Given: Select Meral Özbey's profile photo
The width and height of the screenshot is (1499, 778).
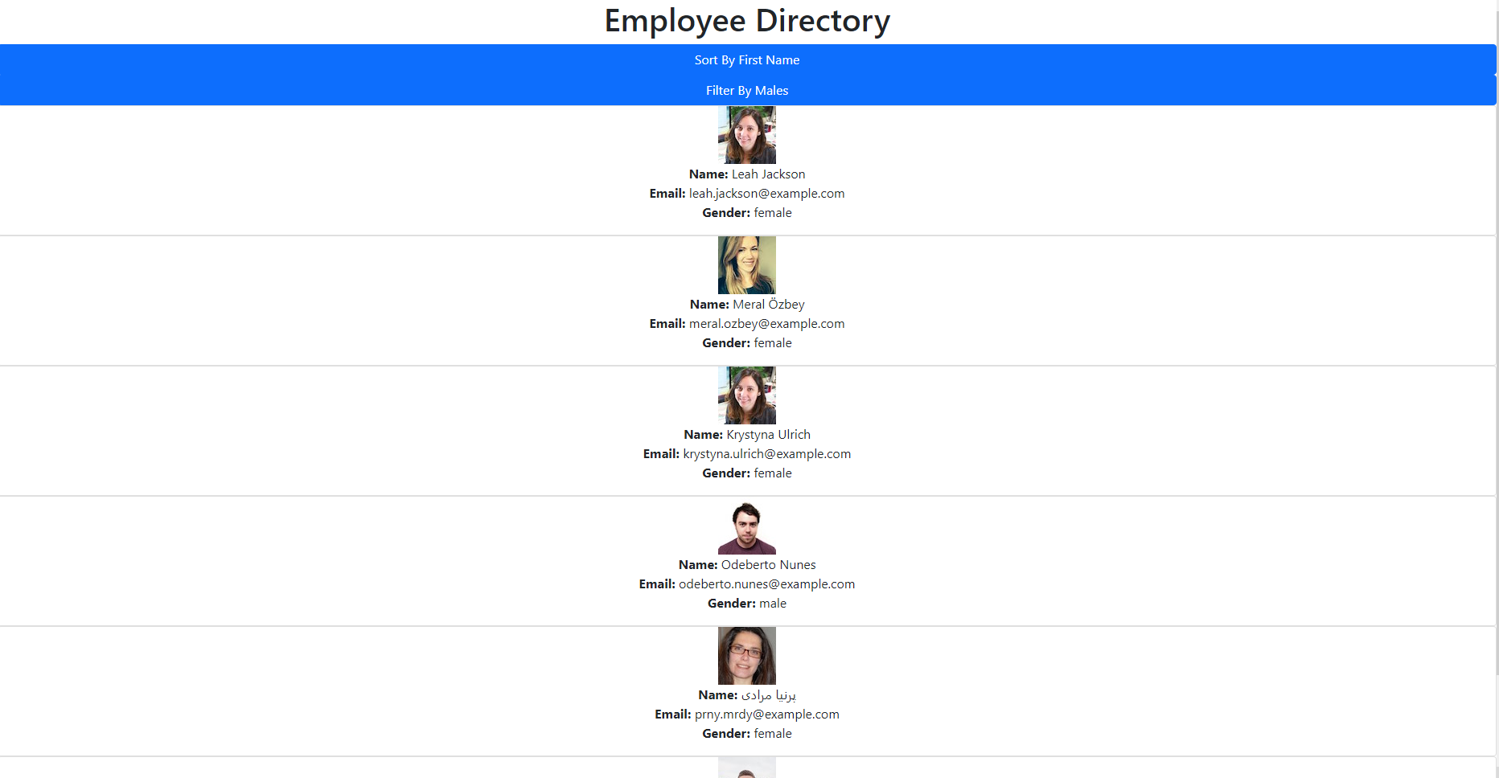Looking at the screenshot, I should (746, 264).
